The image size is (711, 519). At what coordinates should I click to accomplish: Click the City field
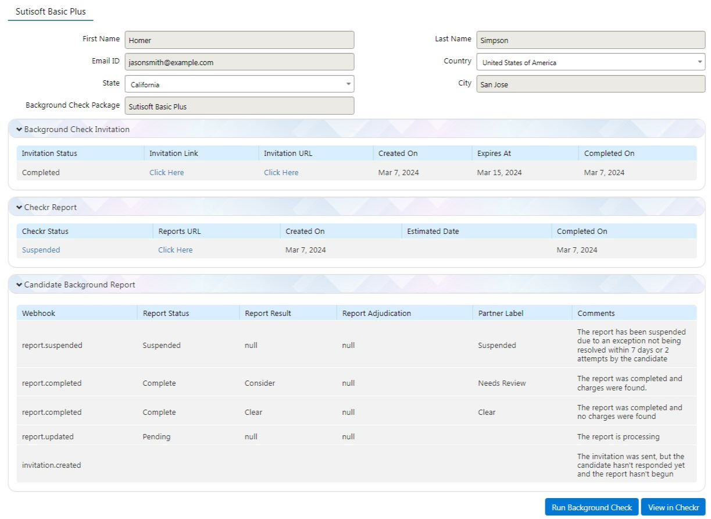590,84
